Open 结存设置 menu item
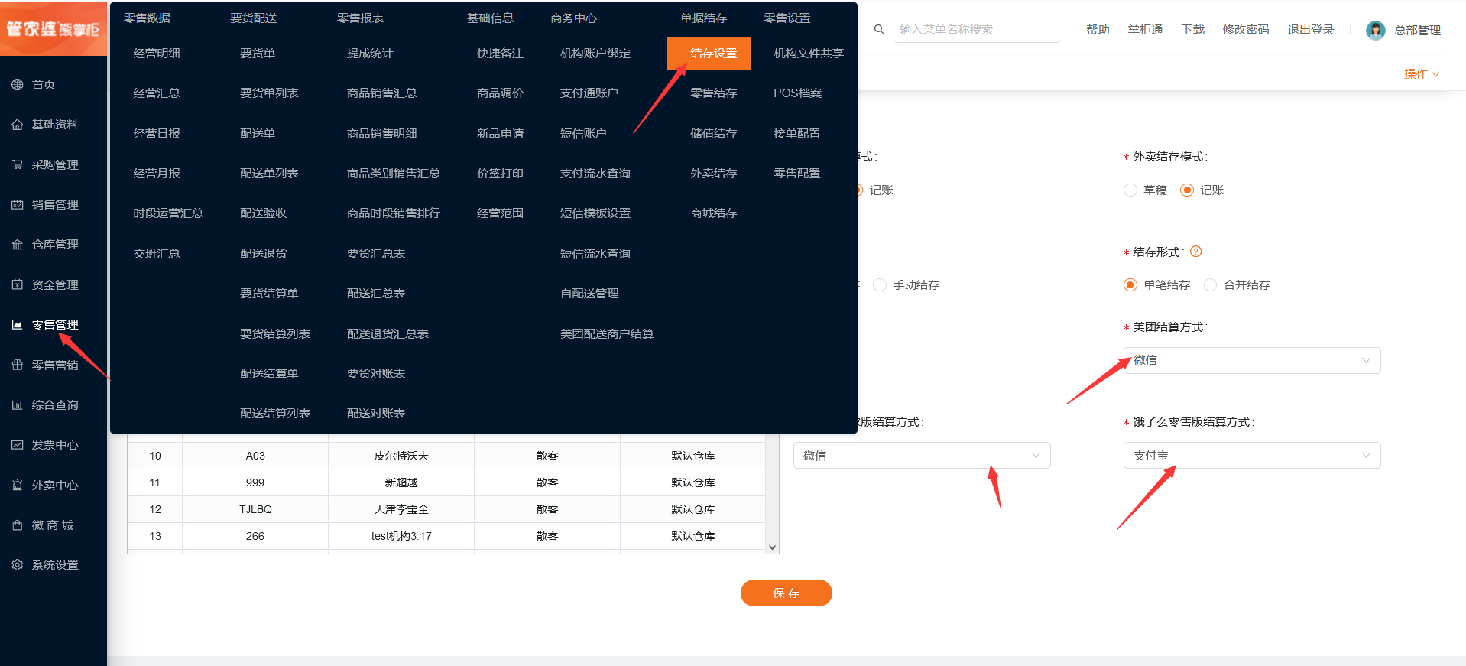1466x666 pixels. click(709, 53)
